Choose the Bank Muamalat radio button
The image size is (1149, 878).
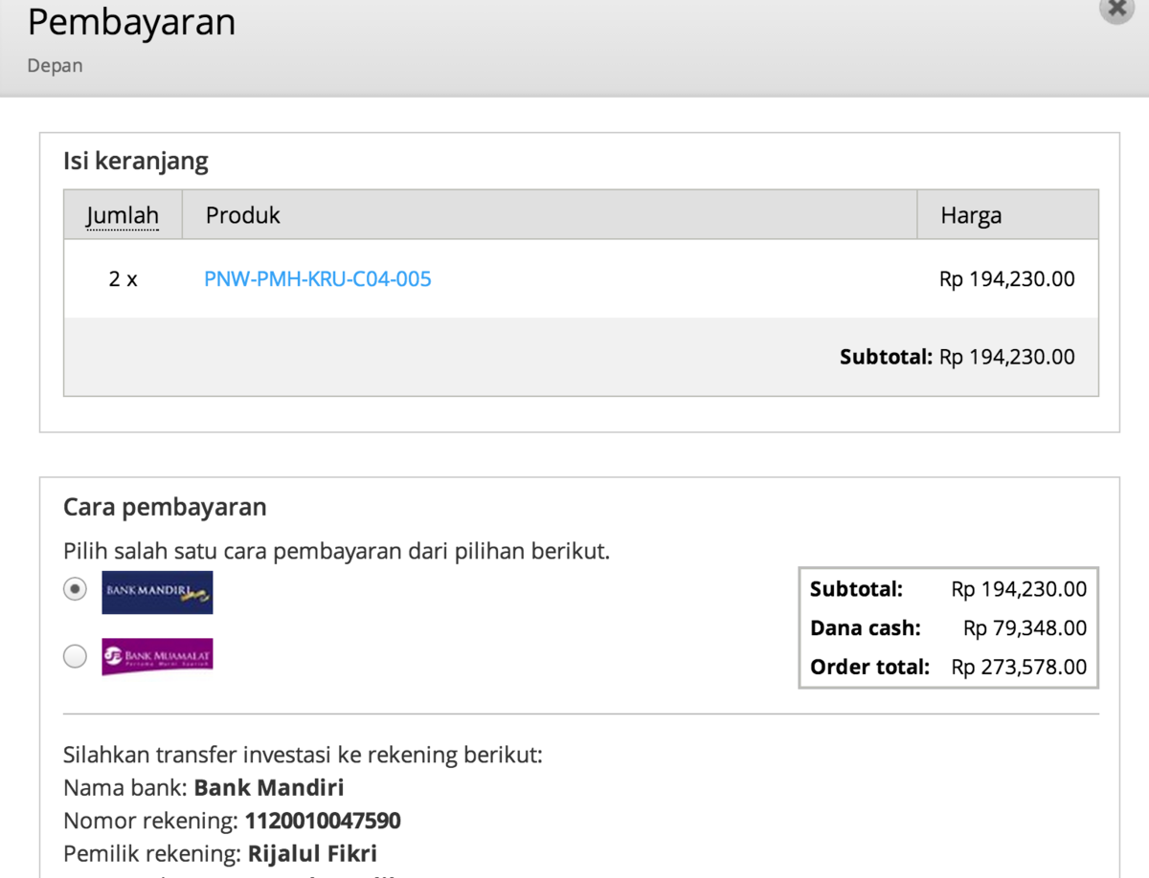tap(75, 657)
